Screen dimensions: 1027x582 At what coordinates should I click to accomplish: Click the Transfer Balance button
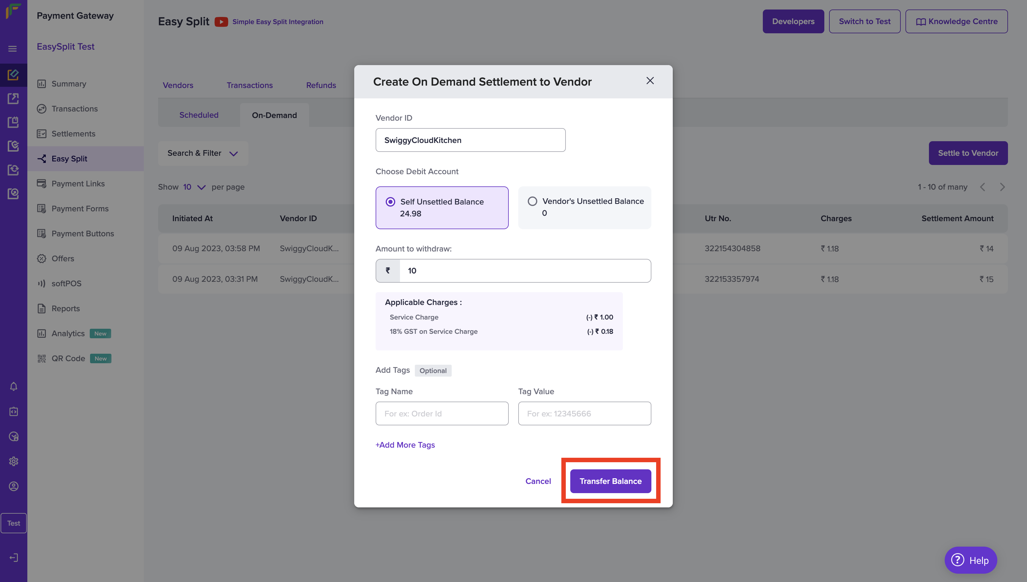tap(610, 481)
